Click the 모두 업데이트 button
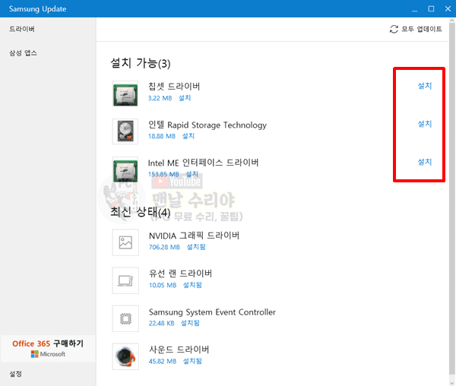This screenshot has width=456, height=386. coord(416,29)
